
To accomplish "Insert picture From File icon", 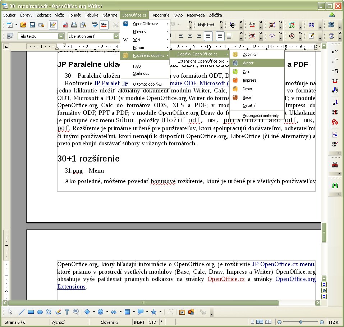I will click(x=191, y=312).
